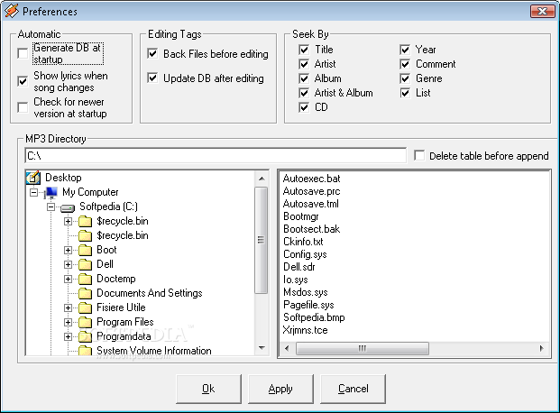Select Bootsect.bak in file list

311,229
